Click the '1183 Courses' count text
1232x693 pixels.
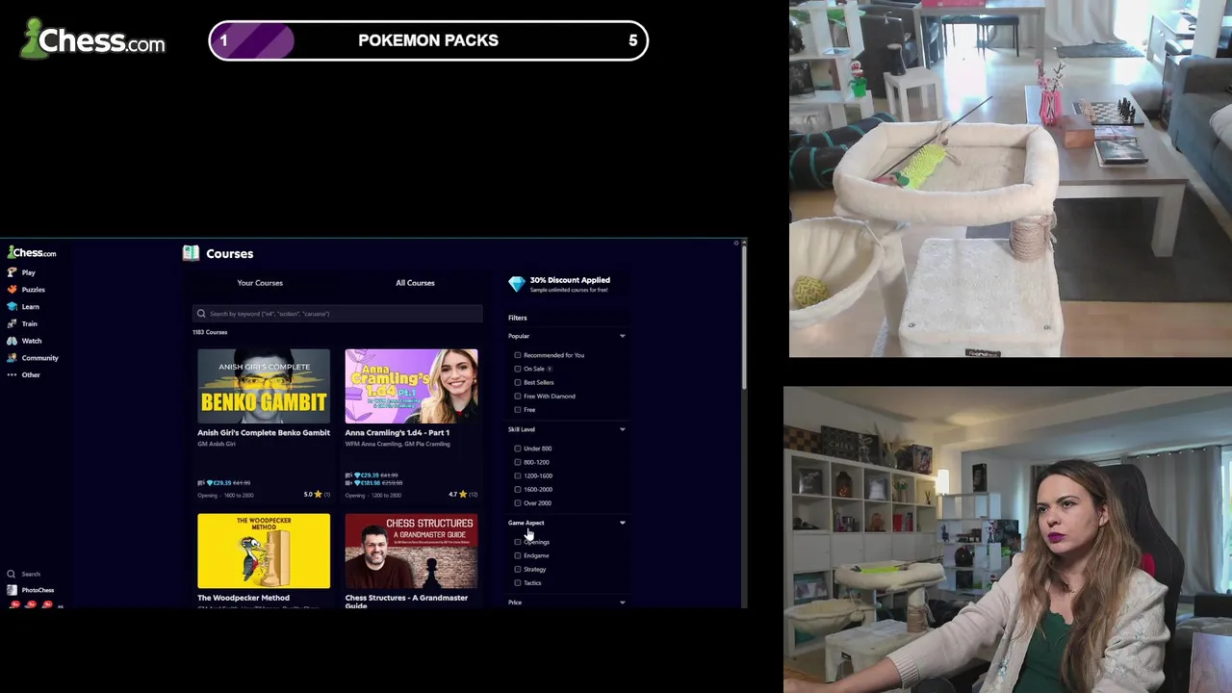(x=210, y=332)
